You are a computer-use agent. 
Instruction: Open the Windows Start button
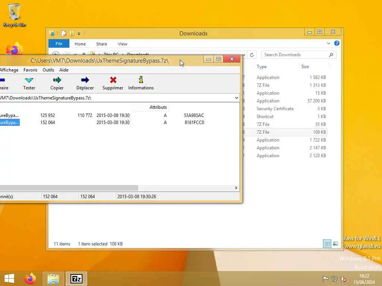tap(9, 279)
